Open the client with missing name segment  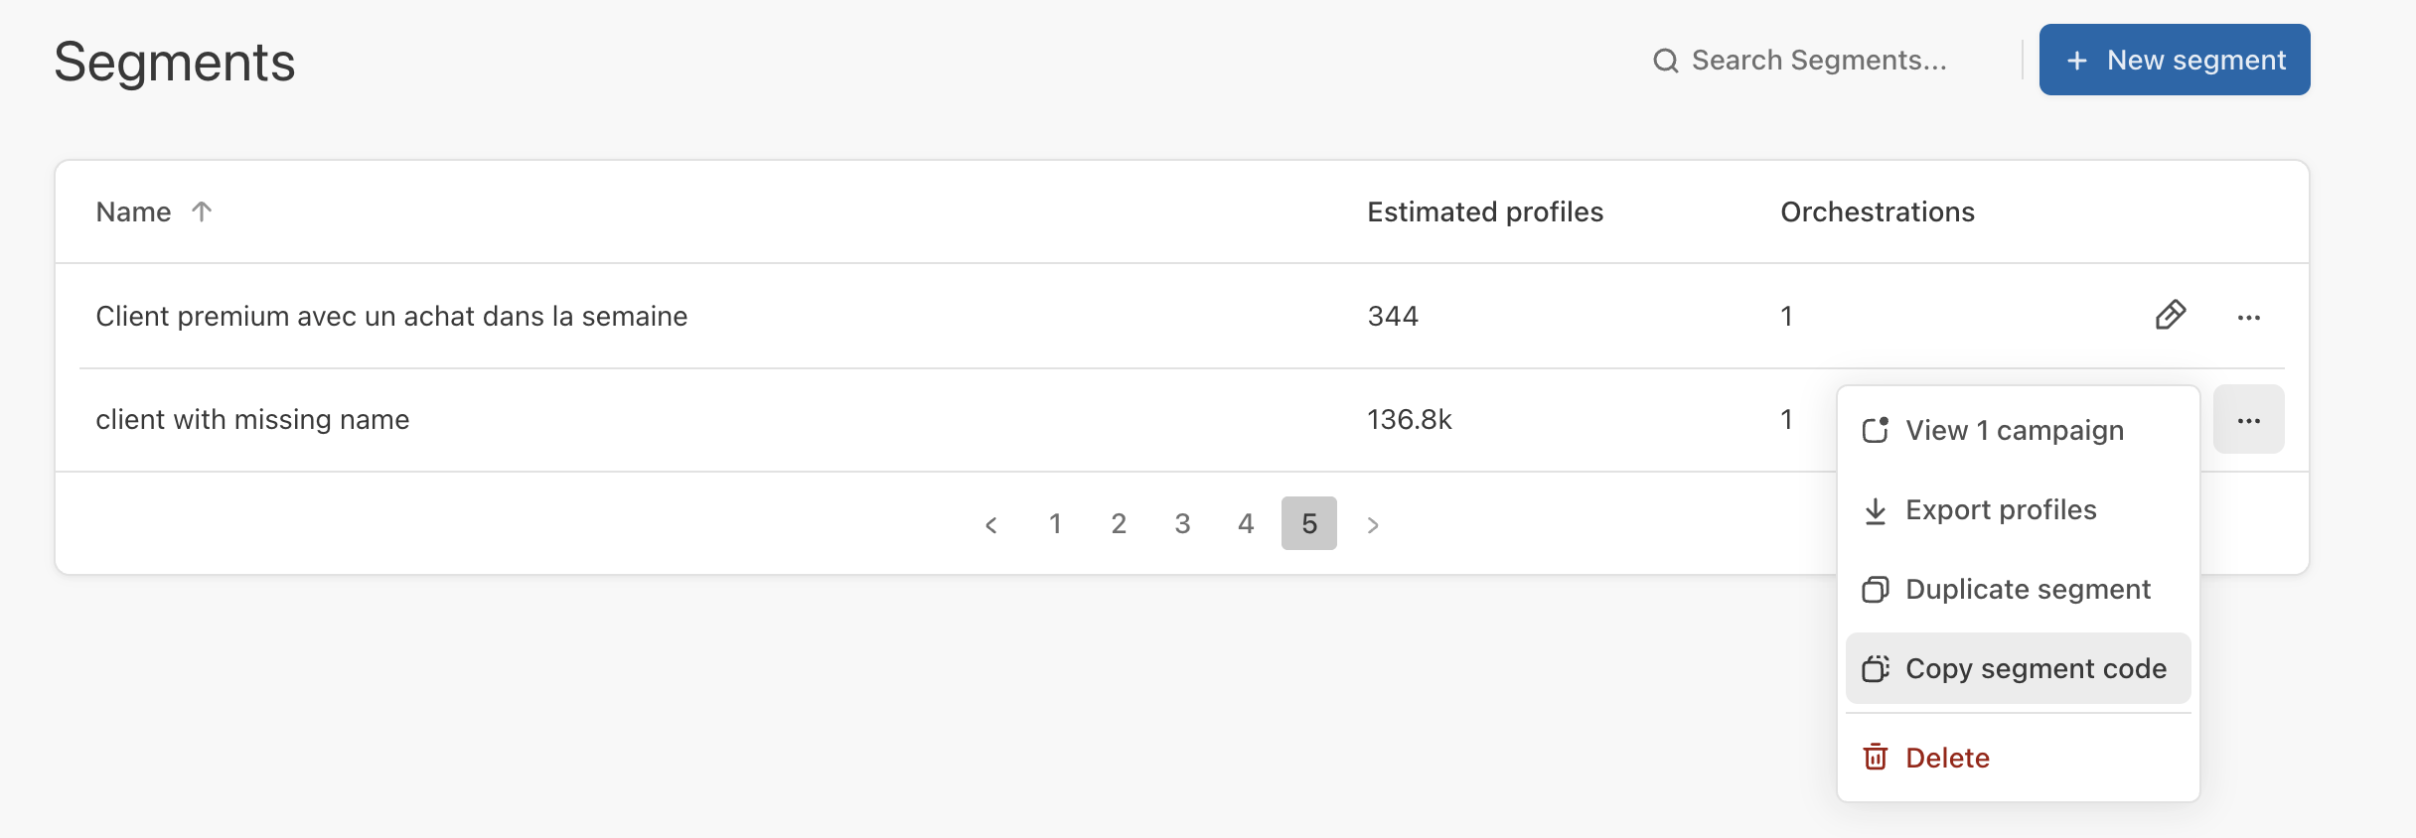[x=252, y=420]
